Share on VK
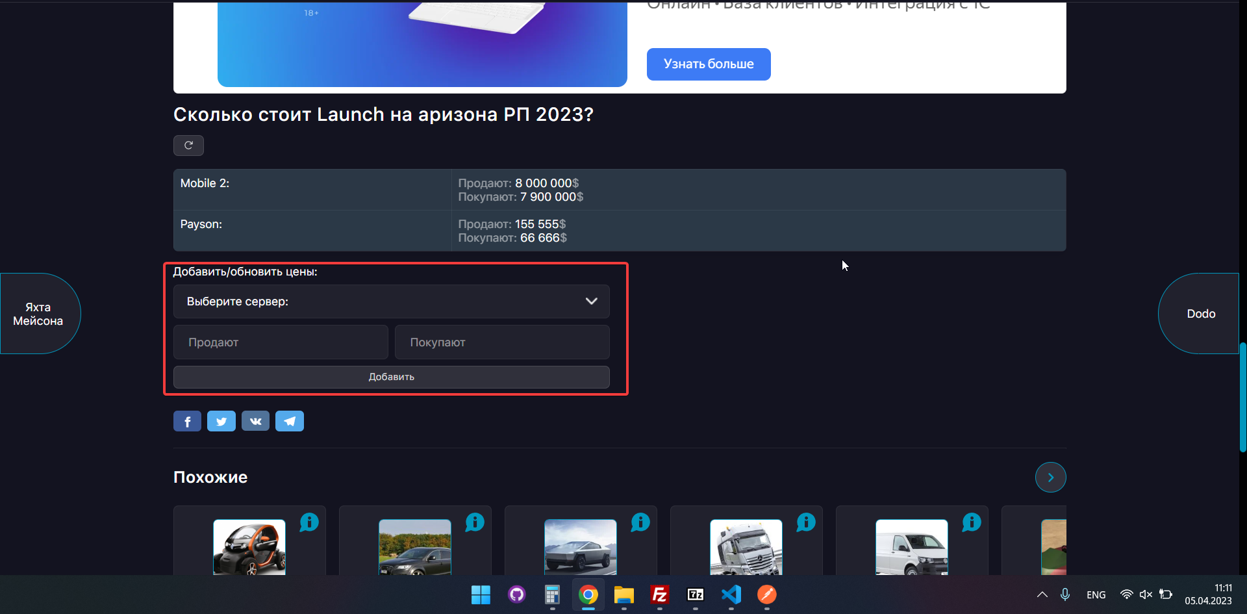 pyautogui.click(x=256, y=422)
